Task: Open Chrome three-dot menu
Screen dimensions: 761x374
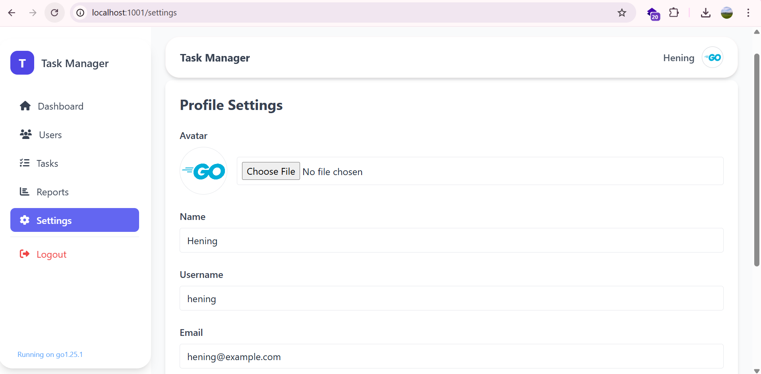Action: coord(748,13)
